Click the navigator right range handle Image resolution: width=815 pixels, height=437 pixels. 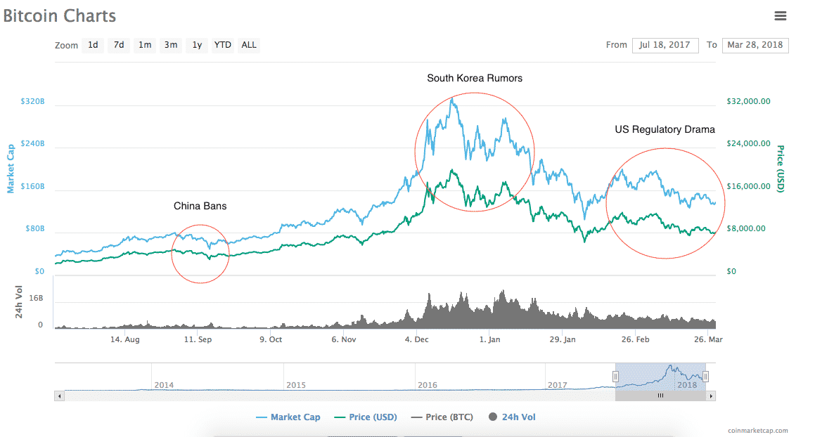coord(705,377)
